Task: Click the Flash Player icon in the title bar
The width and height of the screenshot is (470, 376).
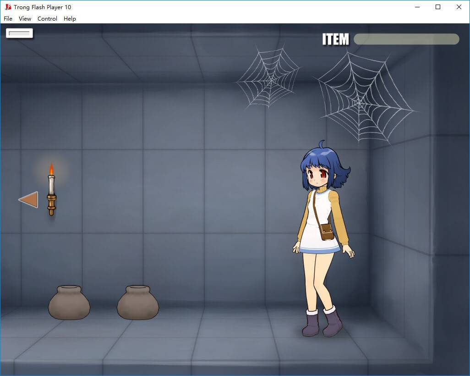Action: (x=8, y=7)
